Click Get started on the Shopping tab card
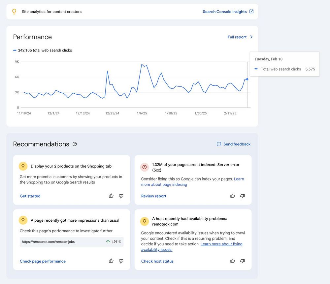The width and height of the screenshot is (330, 284). click(x=30, y=196)
